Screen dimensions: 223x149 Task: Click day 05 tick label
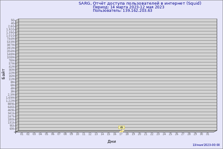pos(46,134)
